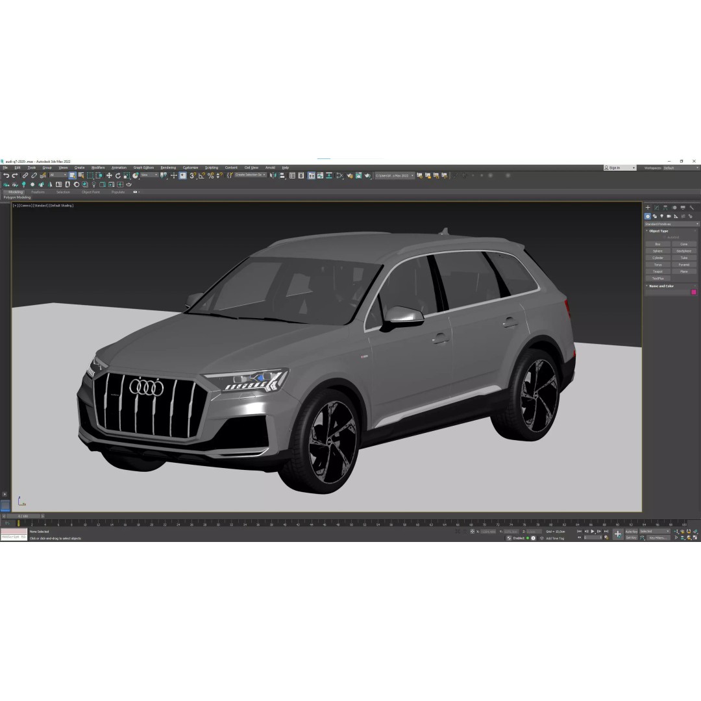Open the Key Filters dialog
Screen dimensions: 701x701
[658, 538]
